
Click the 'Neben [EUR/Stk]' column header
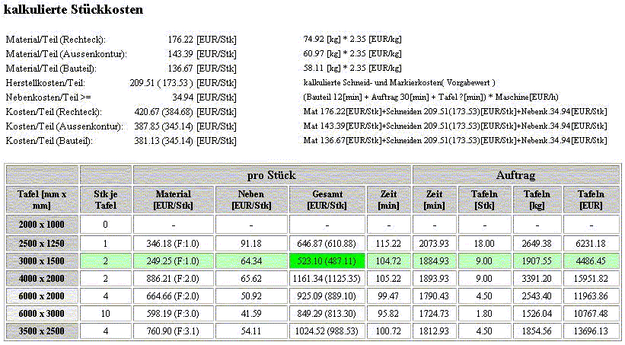[250, 200]
